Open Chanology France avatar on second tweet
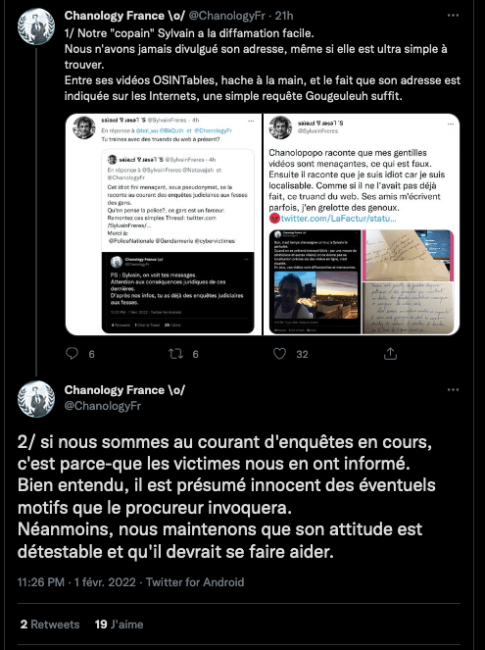 36,399
